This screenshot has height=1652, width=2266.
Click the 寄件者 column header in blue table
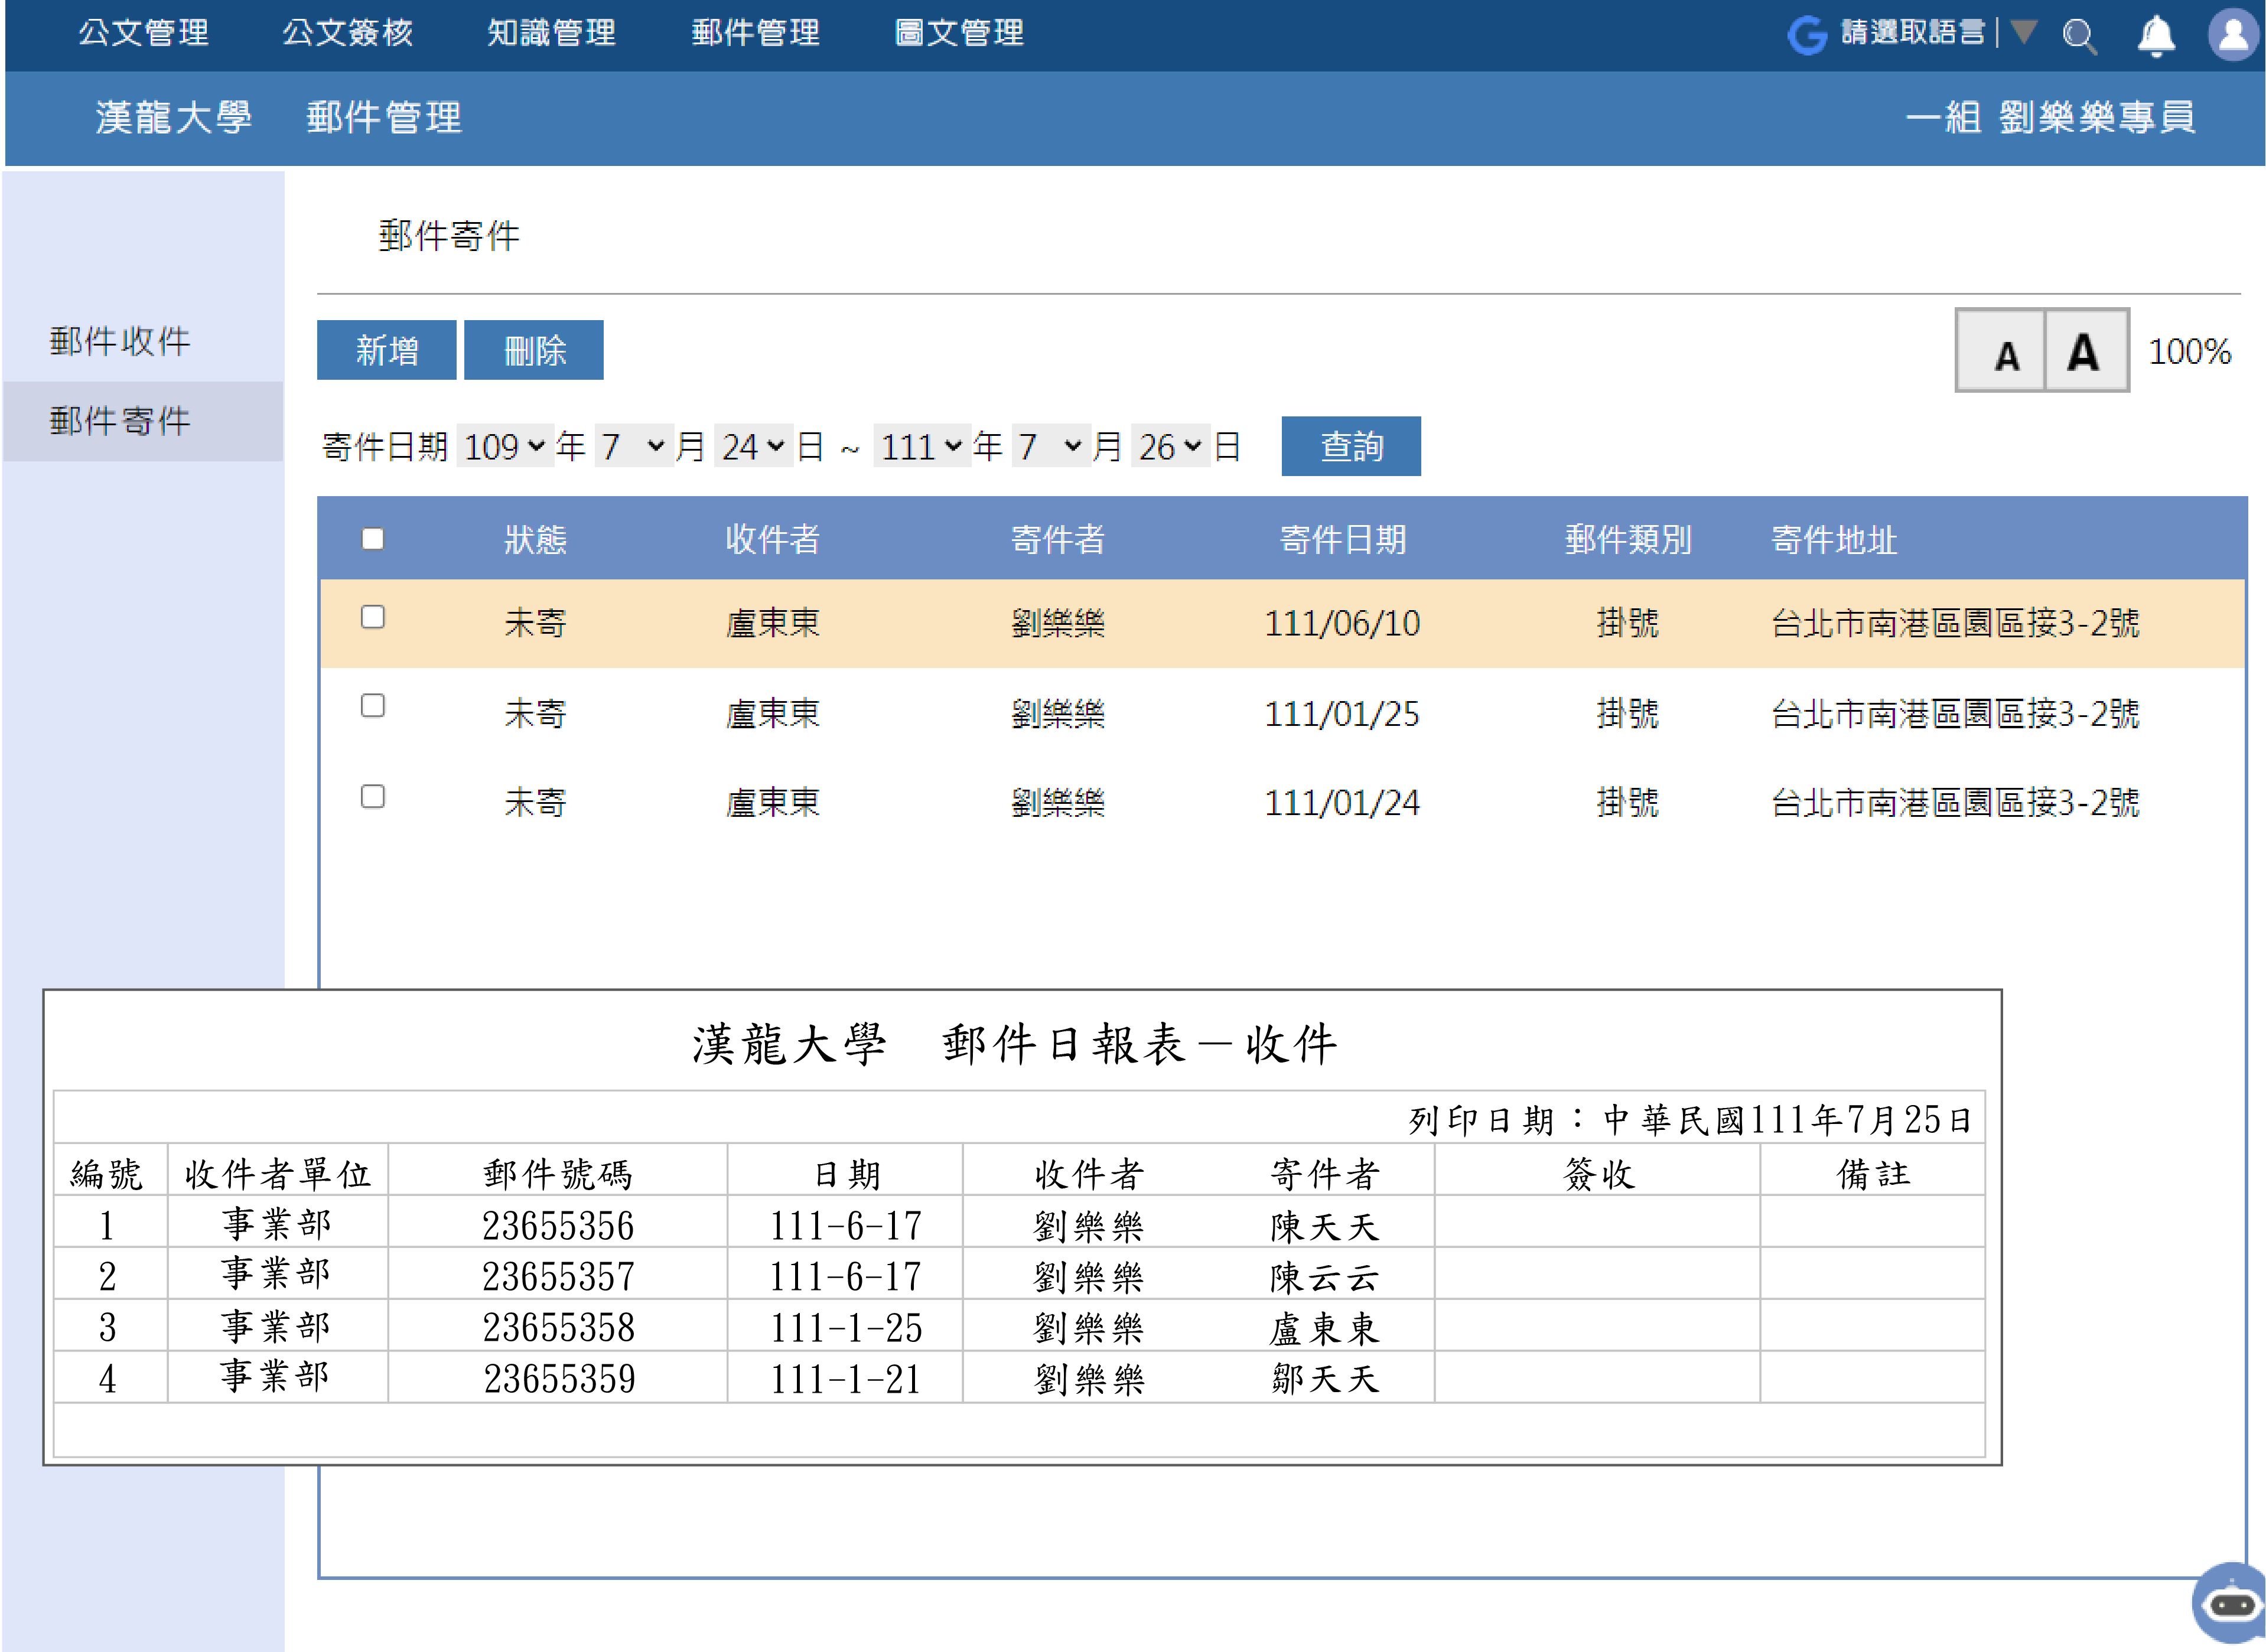coord(1058,540)
